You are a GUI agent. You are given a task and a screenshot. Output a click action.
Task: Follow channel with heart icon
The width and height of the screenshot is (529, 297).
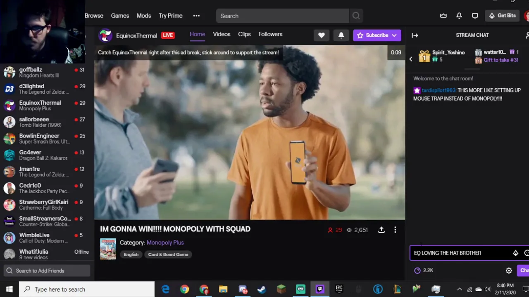click(322, 35)
